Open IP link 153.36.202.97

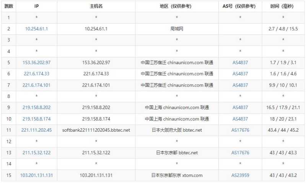click(x=36, y=63)
